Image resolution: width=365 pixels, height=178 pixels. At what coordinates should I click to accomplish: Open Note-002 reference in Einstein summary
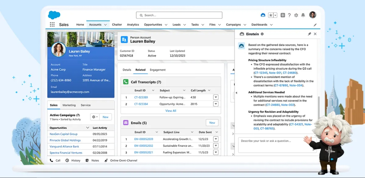[x=288, y=105]
